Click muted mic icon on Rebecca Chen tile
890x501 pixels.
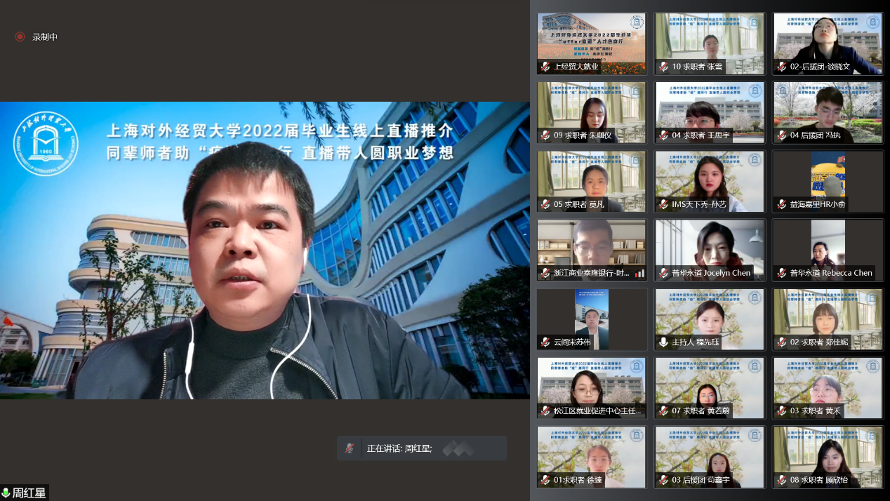point(781,273)
